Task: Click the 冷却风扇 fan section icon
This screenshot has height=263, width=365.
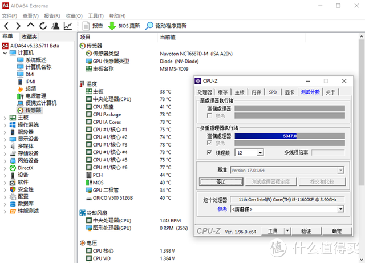Action: 82,213
